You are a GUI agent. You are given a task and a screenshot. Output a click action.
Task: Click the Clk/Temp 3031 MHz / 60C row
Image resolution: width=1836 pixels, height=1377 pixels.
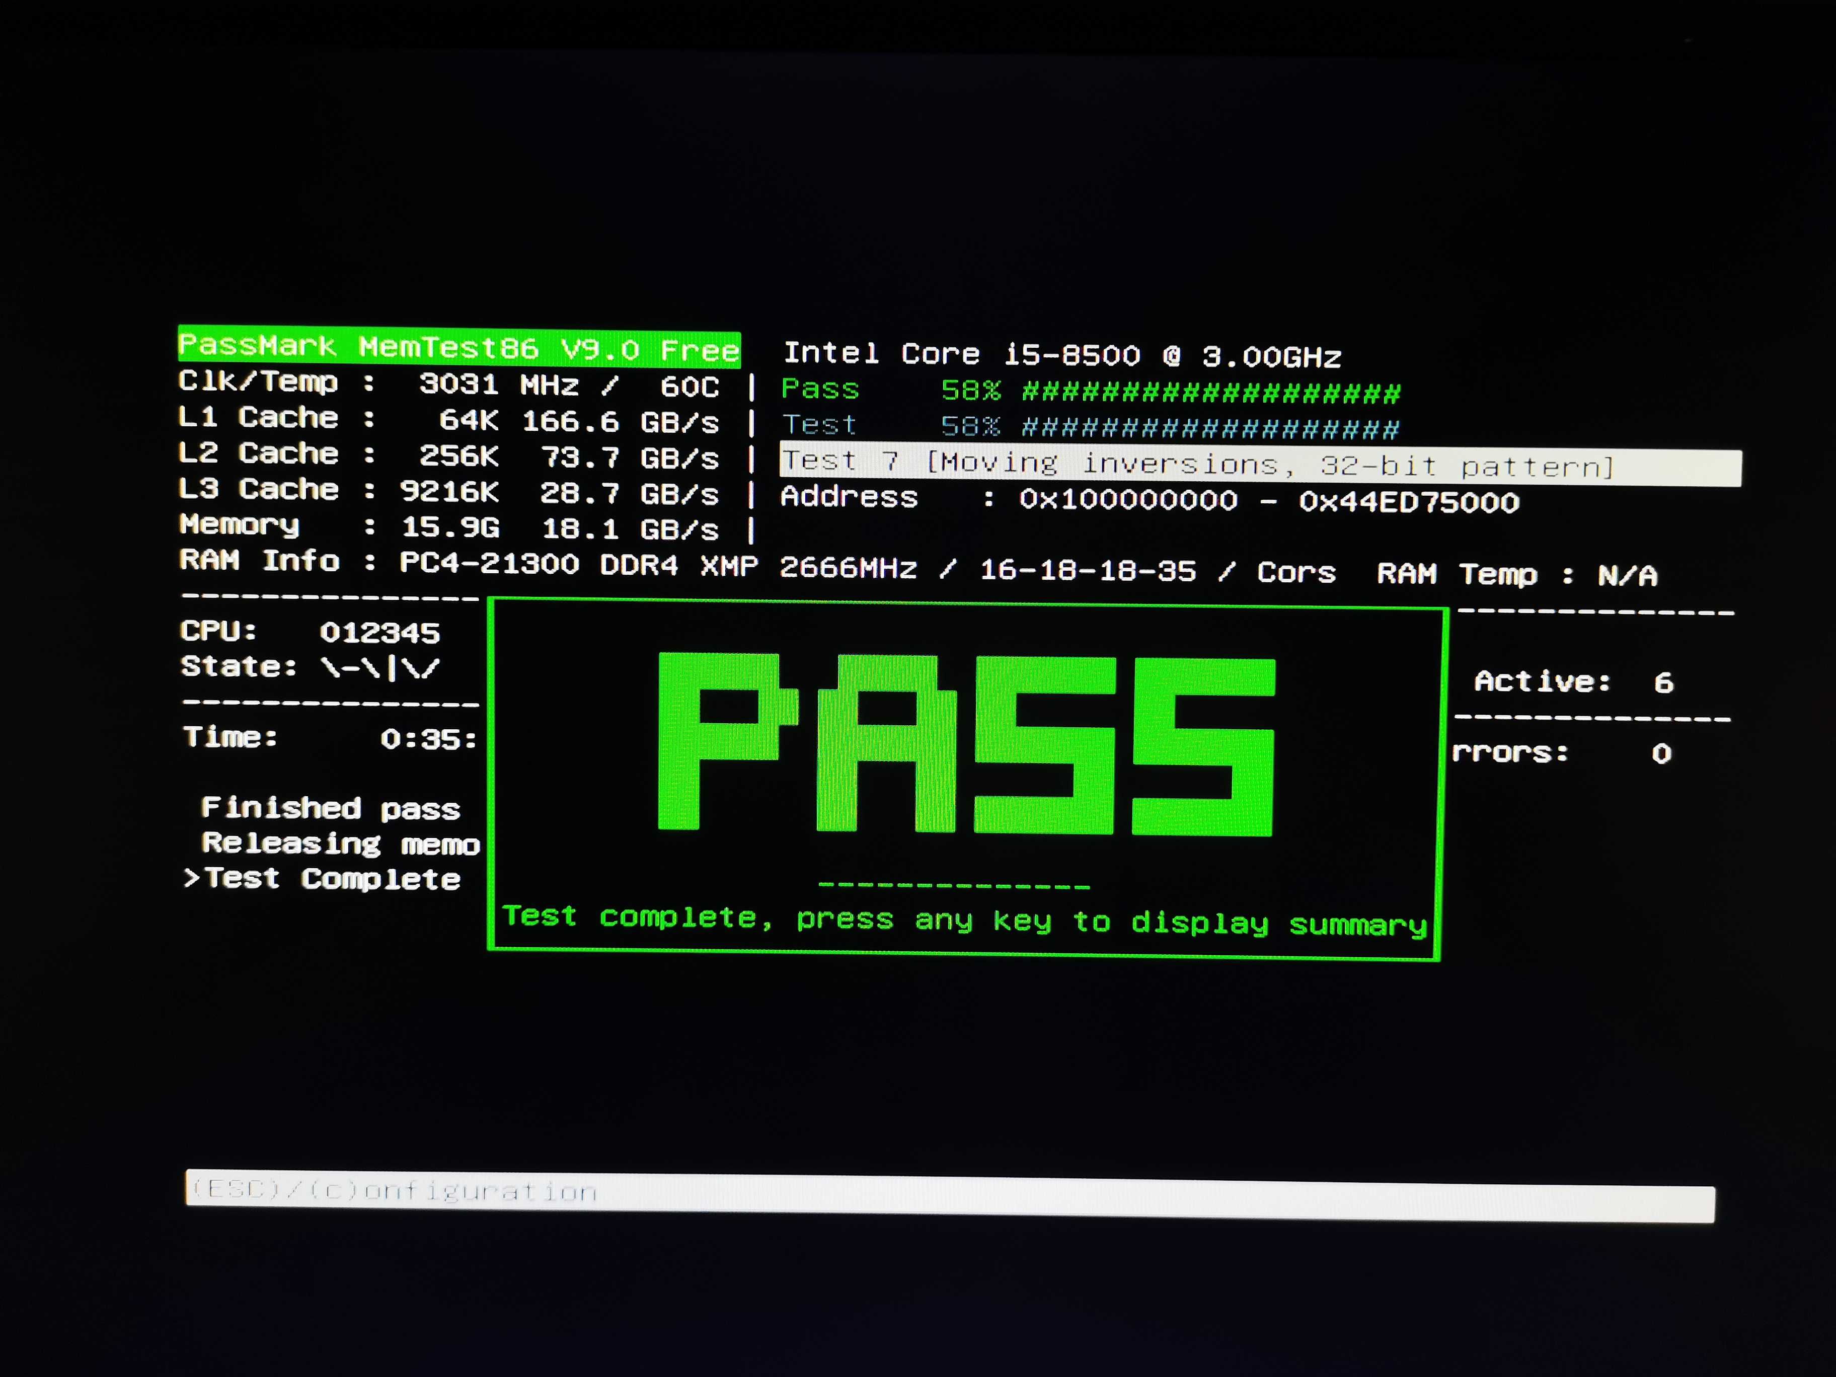pyautogui.click(x=449, y=385)
